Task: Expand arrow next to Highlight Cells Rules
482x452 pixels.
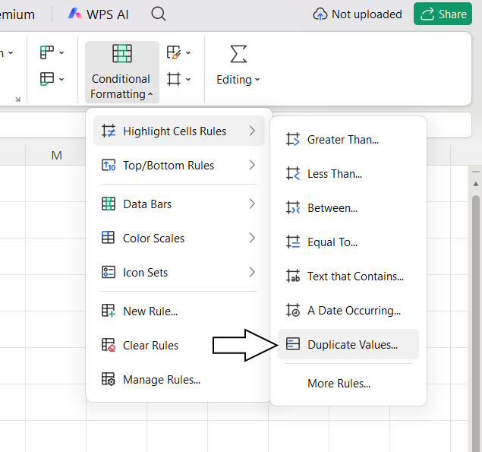Action: (252, 131)
